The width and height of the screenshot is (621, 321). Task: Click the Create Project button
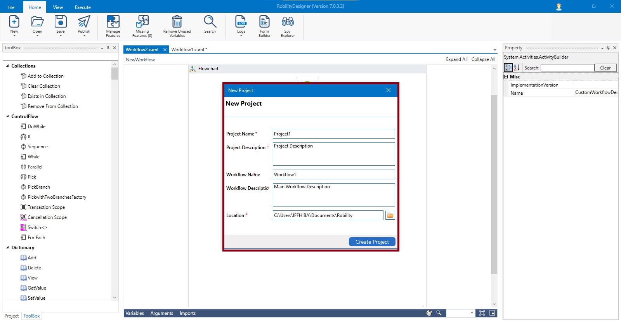point(372,242)
